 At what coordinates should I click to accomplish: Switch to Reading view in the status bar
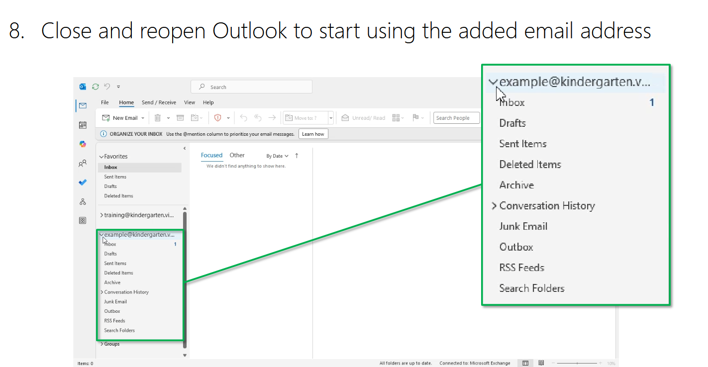click(541, 363)
